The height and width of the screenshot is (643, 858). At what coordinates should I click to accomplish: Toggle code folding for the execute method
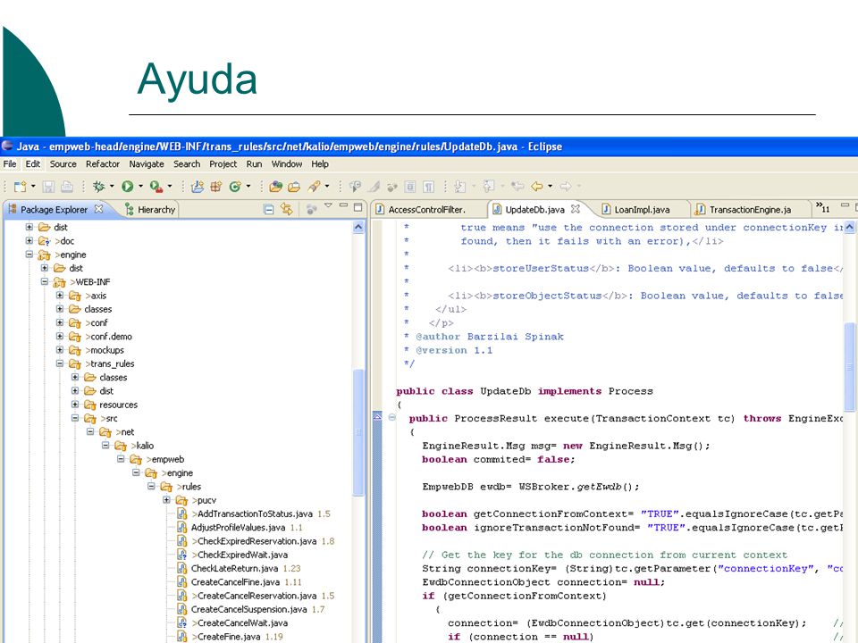pos(392,418)
